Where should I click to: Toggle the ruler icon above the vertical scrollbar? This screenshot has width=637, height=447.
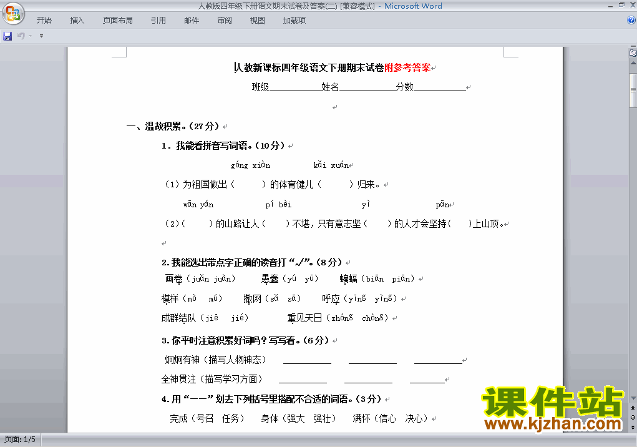[x=633, y=52]
